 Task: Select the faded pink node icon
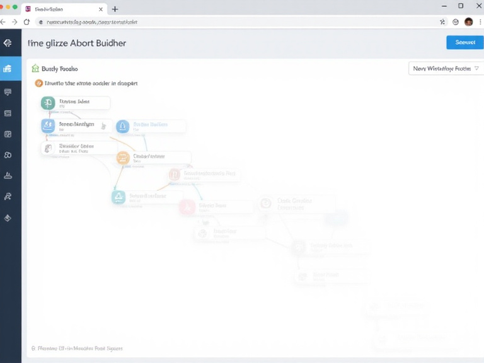click(x=187, y=207)
